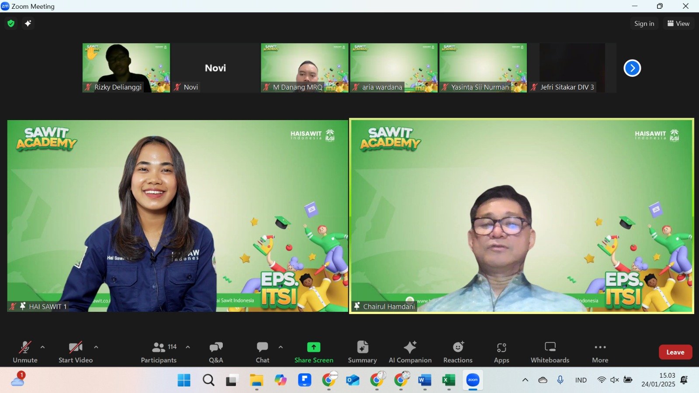Open Outlook from taskbar
This screenshot has width=699, height=393.
coord(353,380)
